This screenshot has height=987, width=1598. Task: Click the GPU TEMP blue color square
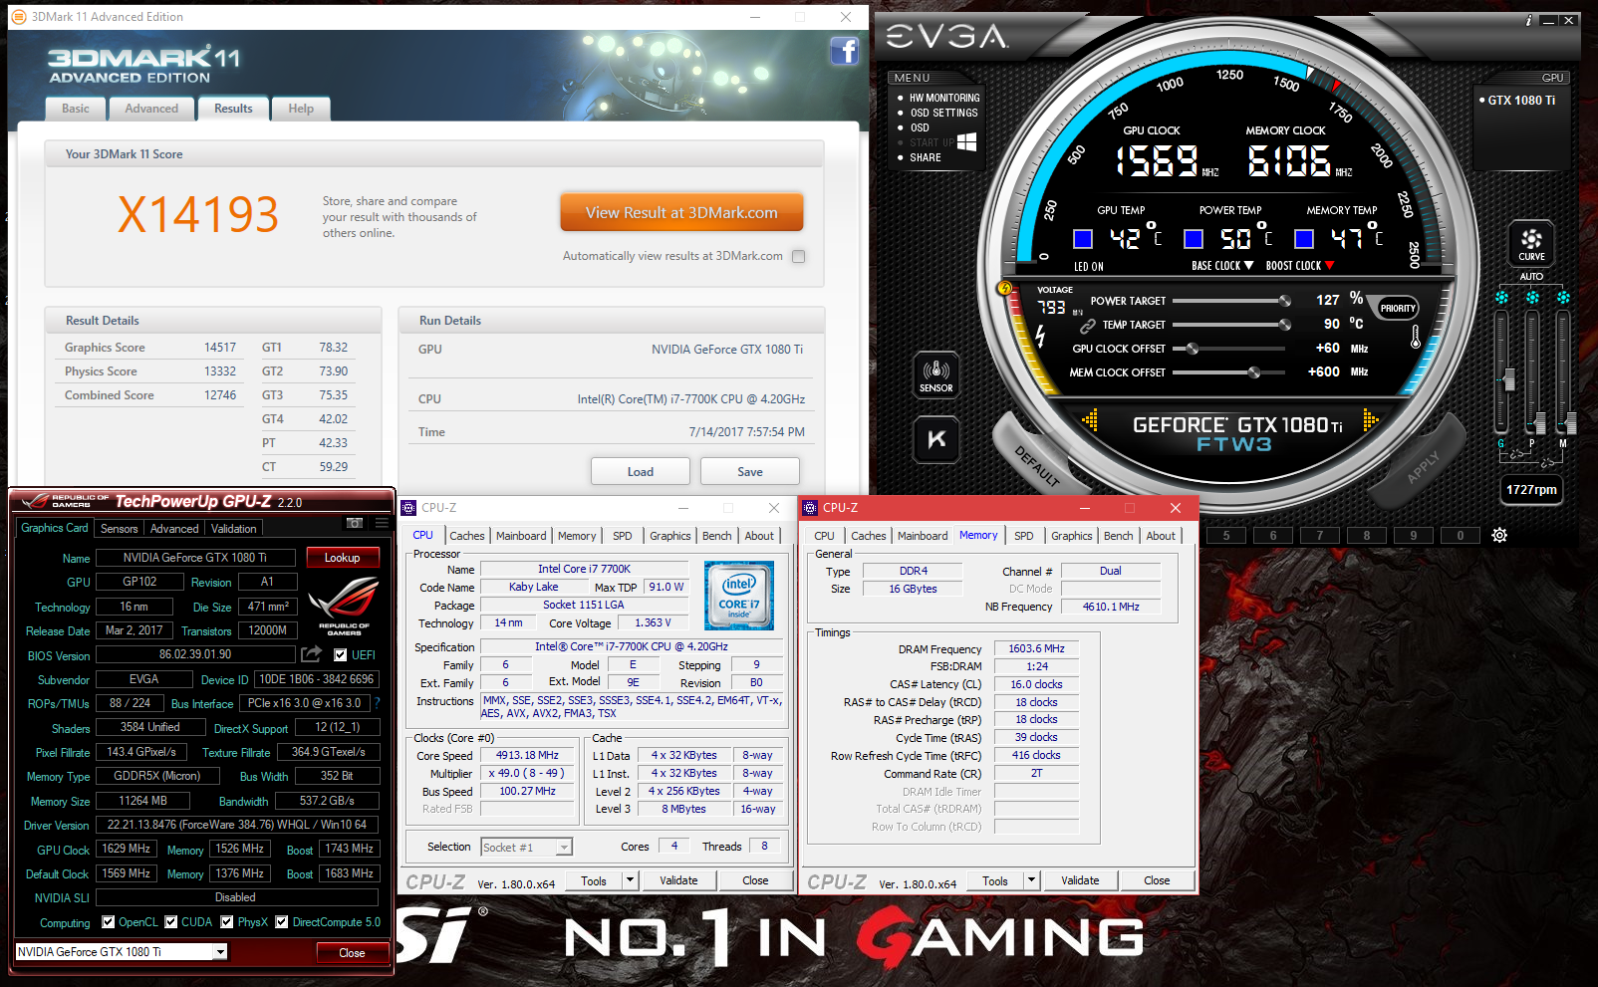click(x=1083, y=239)
